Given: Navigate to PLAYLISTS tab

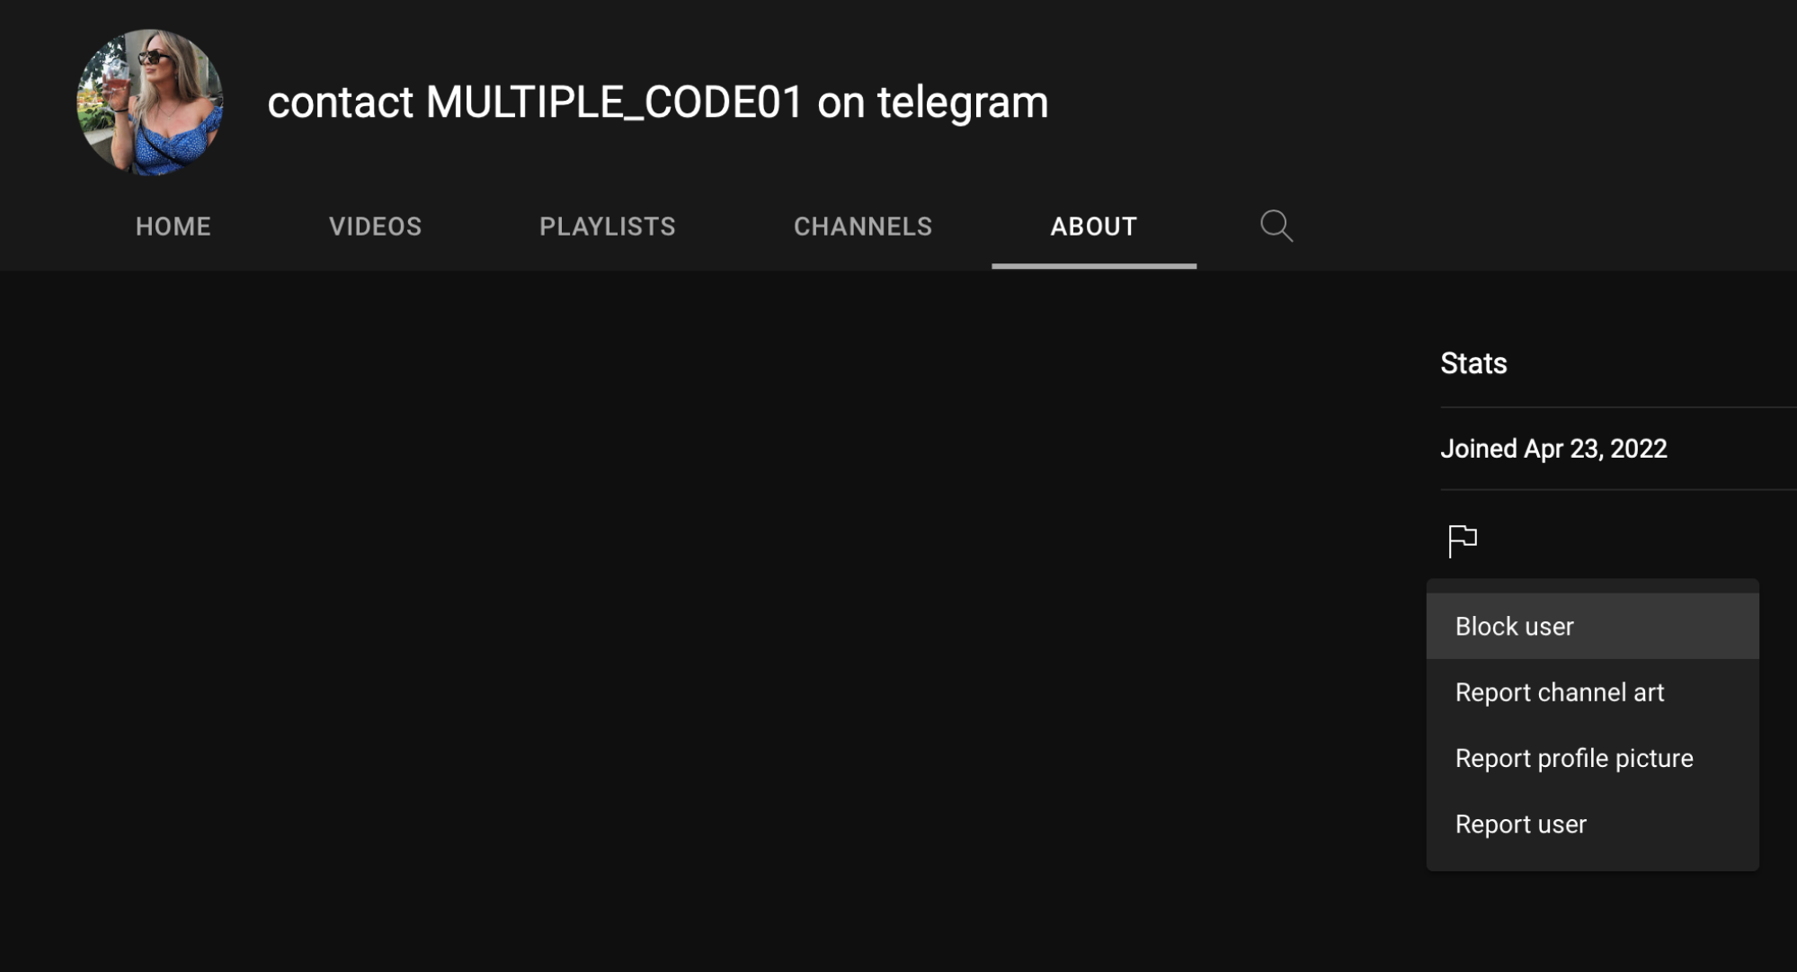Looking at the screenshot, I should click(x=607, y=227).
